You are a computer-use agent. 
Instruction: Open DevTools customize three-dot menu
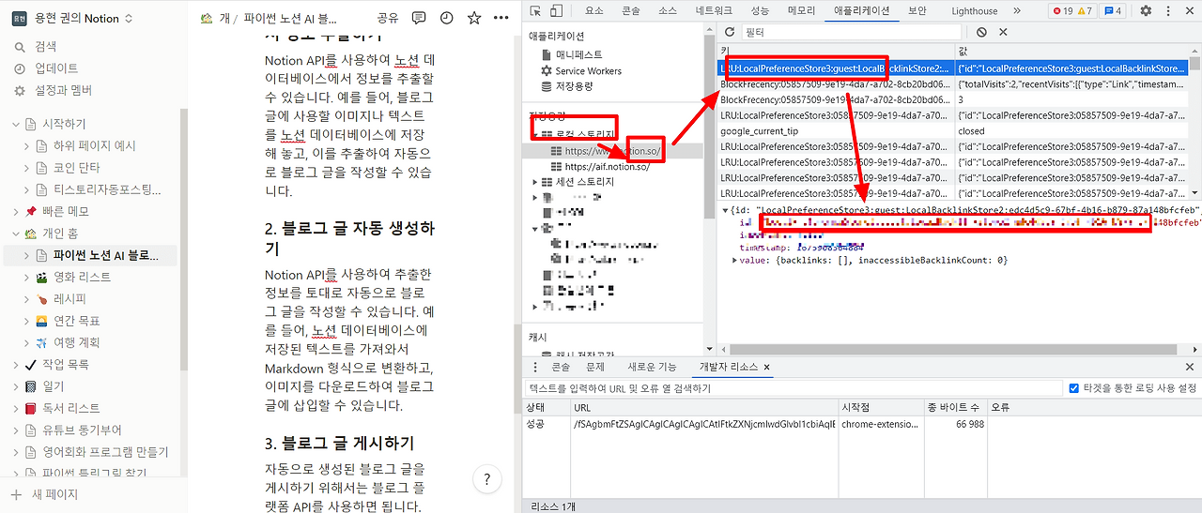(1167, 11)
